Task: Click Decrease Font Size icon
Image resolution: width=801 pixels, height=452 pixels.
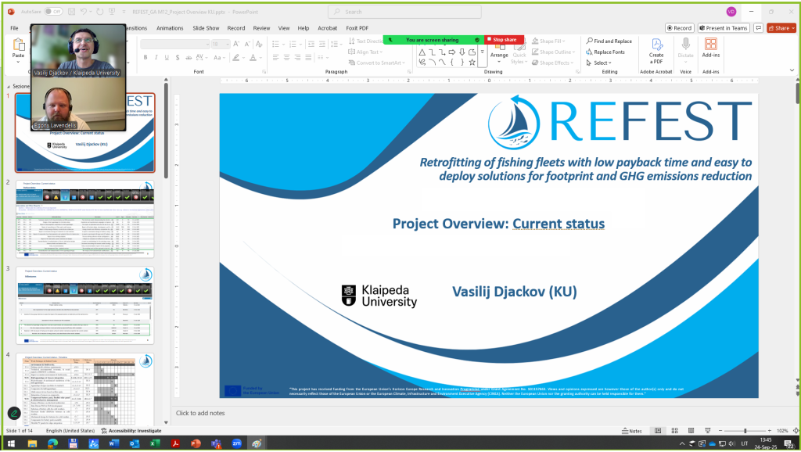Action: tap(247, 45)
